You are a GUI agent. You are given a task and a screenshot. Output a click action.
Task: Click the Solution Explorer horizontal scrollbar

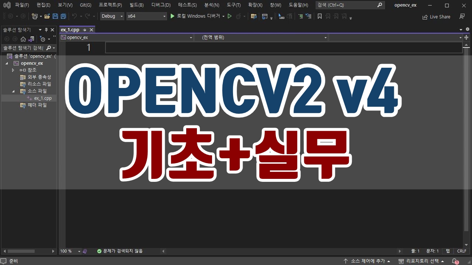[28, 251]
